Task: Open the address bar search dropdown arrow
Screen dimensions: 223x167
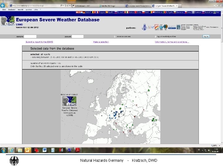Action: pos(63,6)
